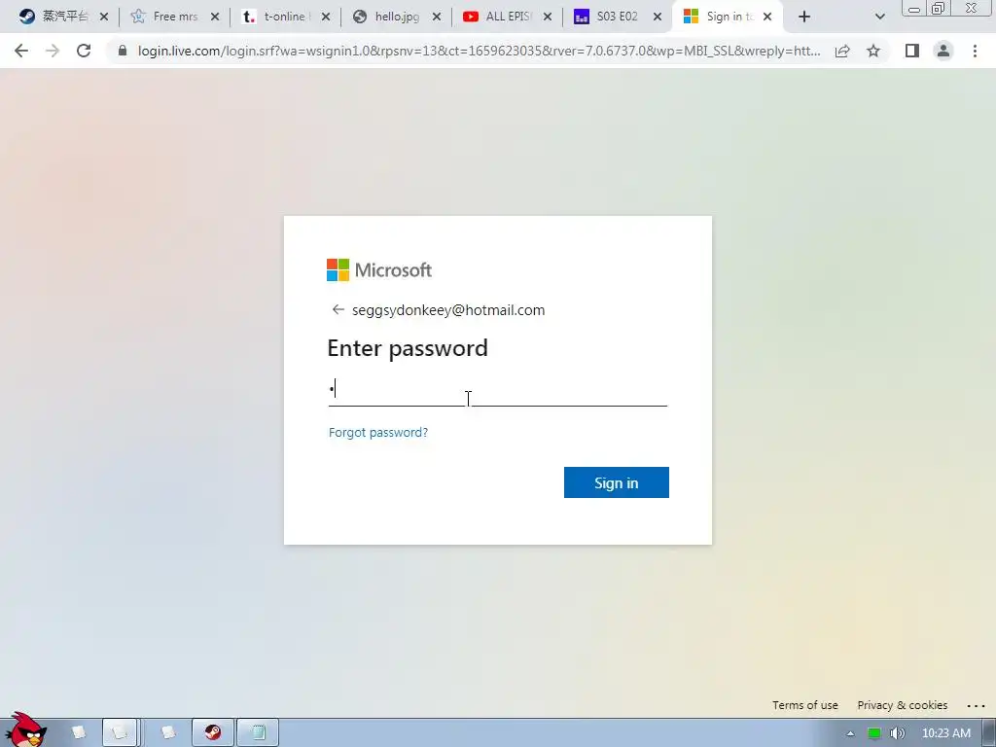Go back to the email entry using the arrow

click(x=338, y=309)
